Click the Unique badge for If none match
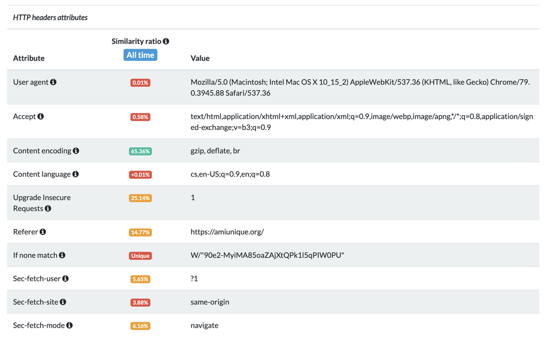 [x=140, y=256]
